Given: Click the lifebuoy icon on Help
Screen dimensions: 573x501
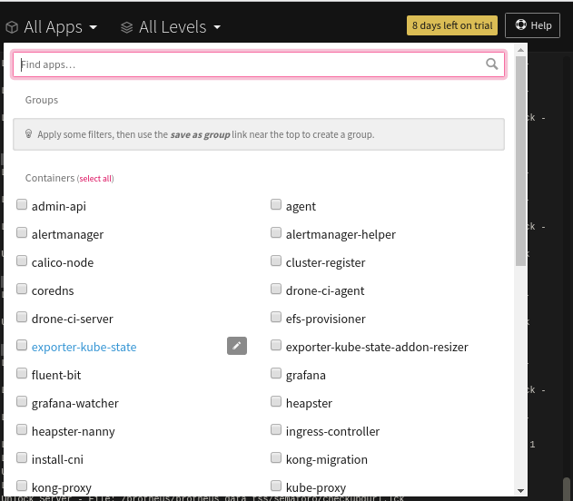Looking at the screenshot, I should [x=520, y=25].
